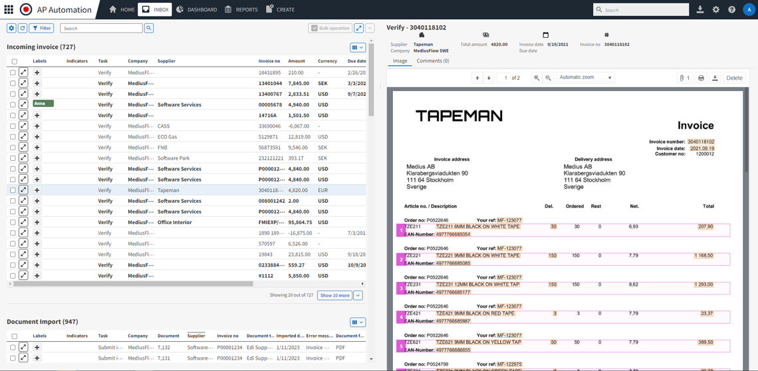This screenshot has height=371, width=758.
Task: Zoom in on the invoice image
Action: tap(537, 78)
